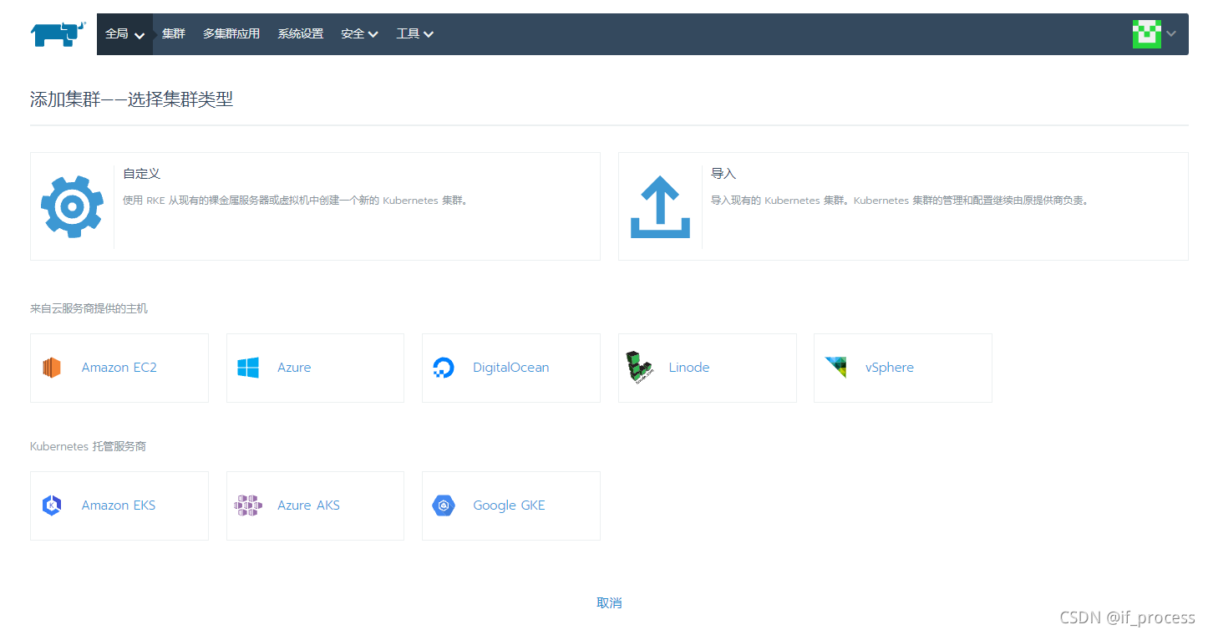The width and height of the screenshot is (1208, 635).
Task: Choose Amazon EC2 host provider
Action: (119, 368)
